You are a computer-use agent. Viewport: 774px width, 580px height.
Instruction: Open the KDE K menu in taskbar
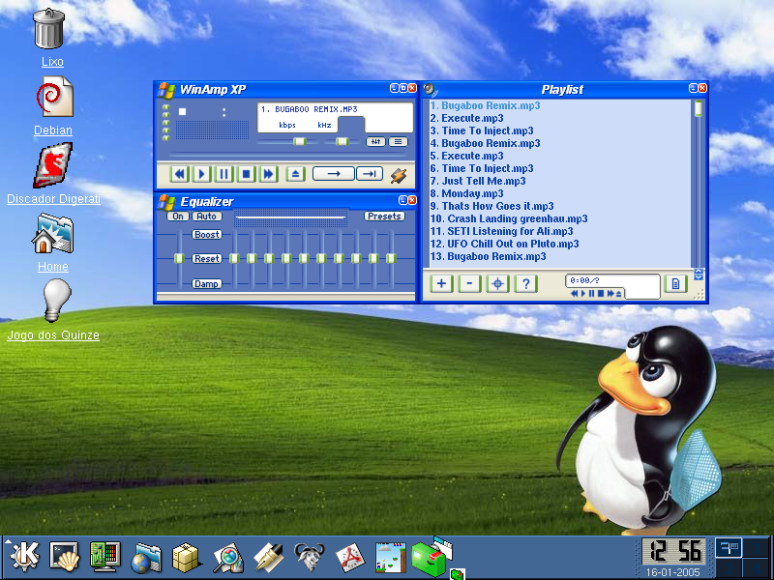(x=23, y=557)
